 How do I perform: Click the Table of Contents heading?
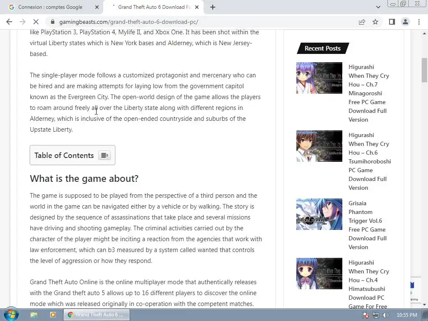click(64, 155)
